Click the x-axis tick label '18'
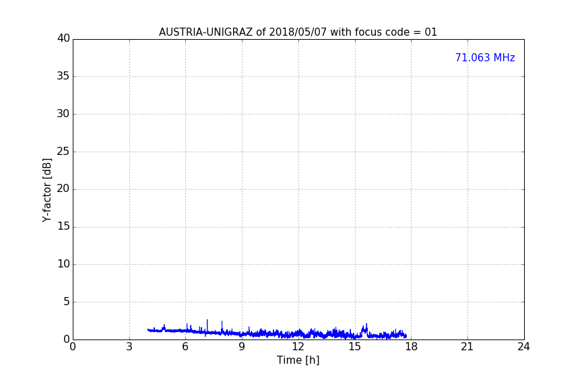This screenshot has height=388, width=582. point(411,347)
